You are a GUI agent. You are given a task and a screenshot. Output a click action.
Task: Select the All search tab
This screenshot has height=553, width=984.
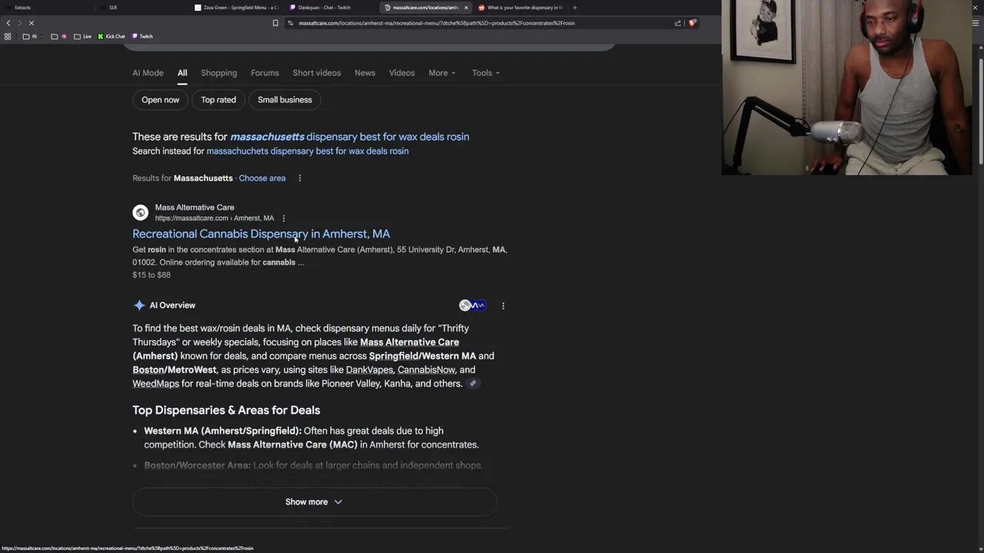tap(182, 73)
